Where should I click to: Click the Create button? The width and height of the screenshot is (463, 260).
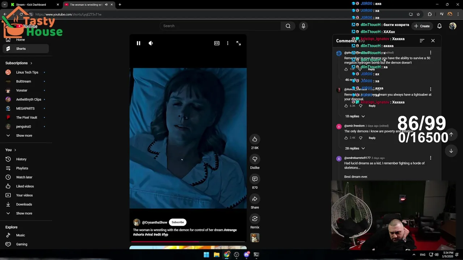(x=422, y=26)
